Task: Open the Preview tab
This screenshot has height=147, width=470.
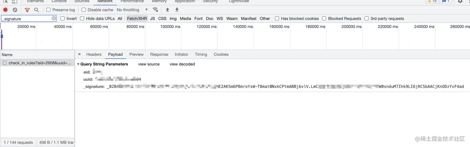Action: point(136,54)
